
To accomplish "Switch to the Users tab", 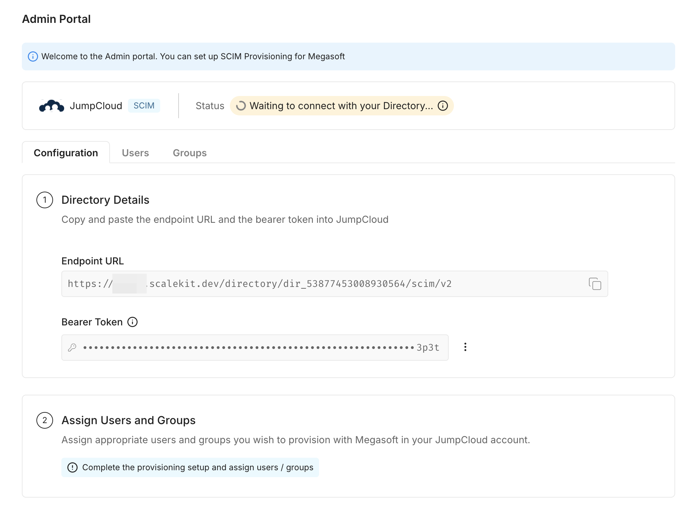I will [135, 152].
